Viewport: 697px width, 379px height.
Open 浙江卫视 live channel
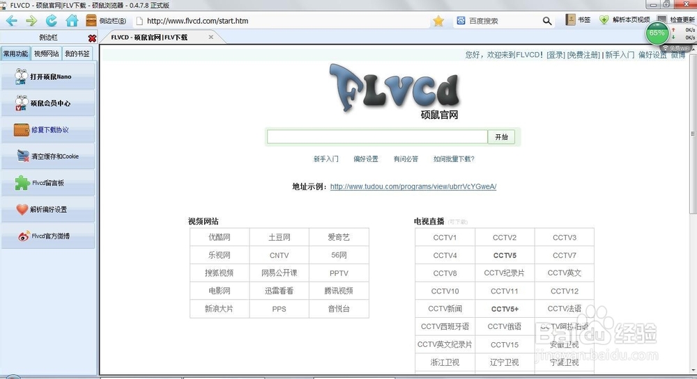coord(445,362)
